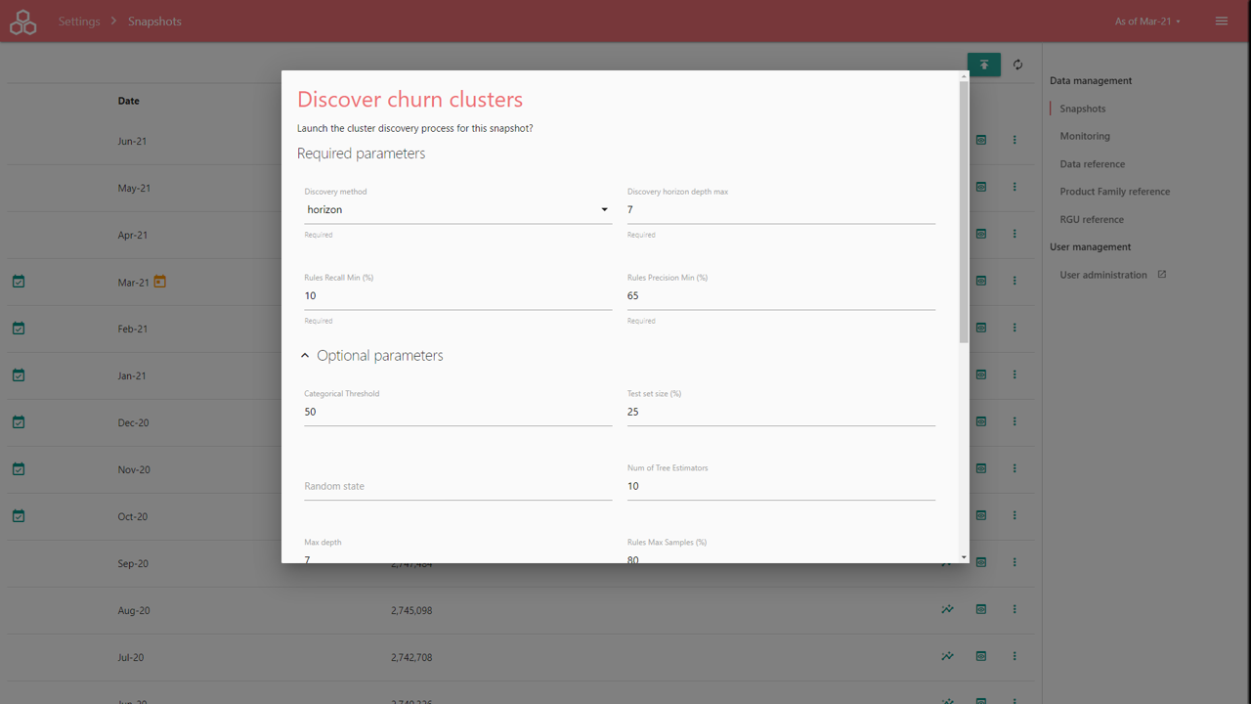Open the hamburger menu in the header
The image size is (1251, 704).
1222,22
